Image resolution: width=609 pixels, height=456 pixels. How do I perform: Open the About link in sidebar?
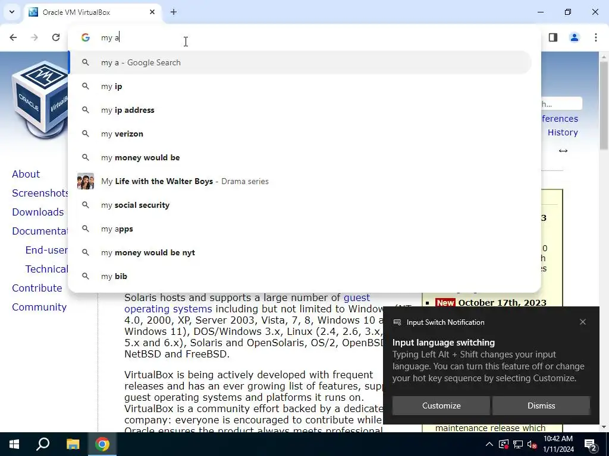point(26,174)
